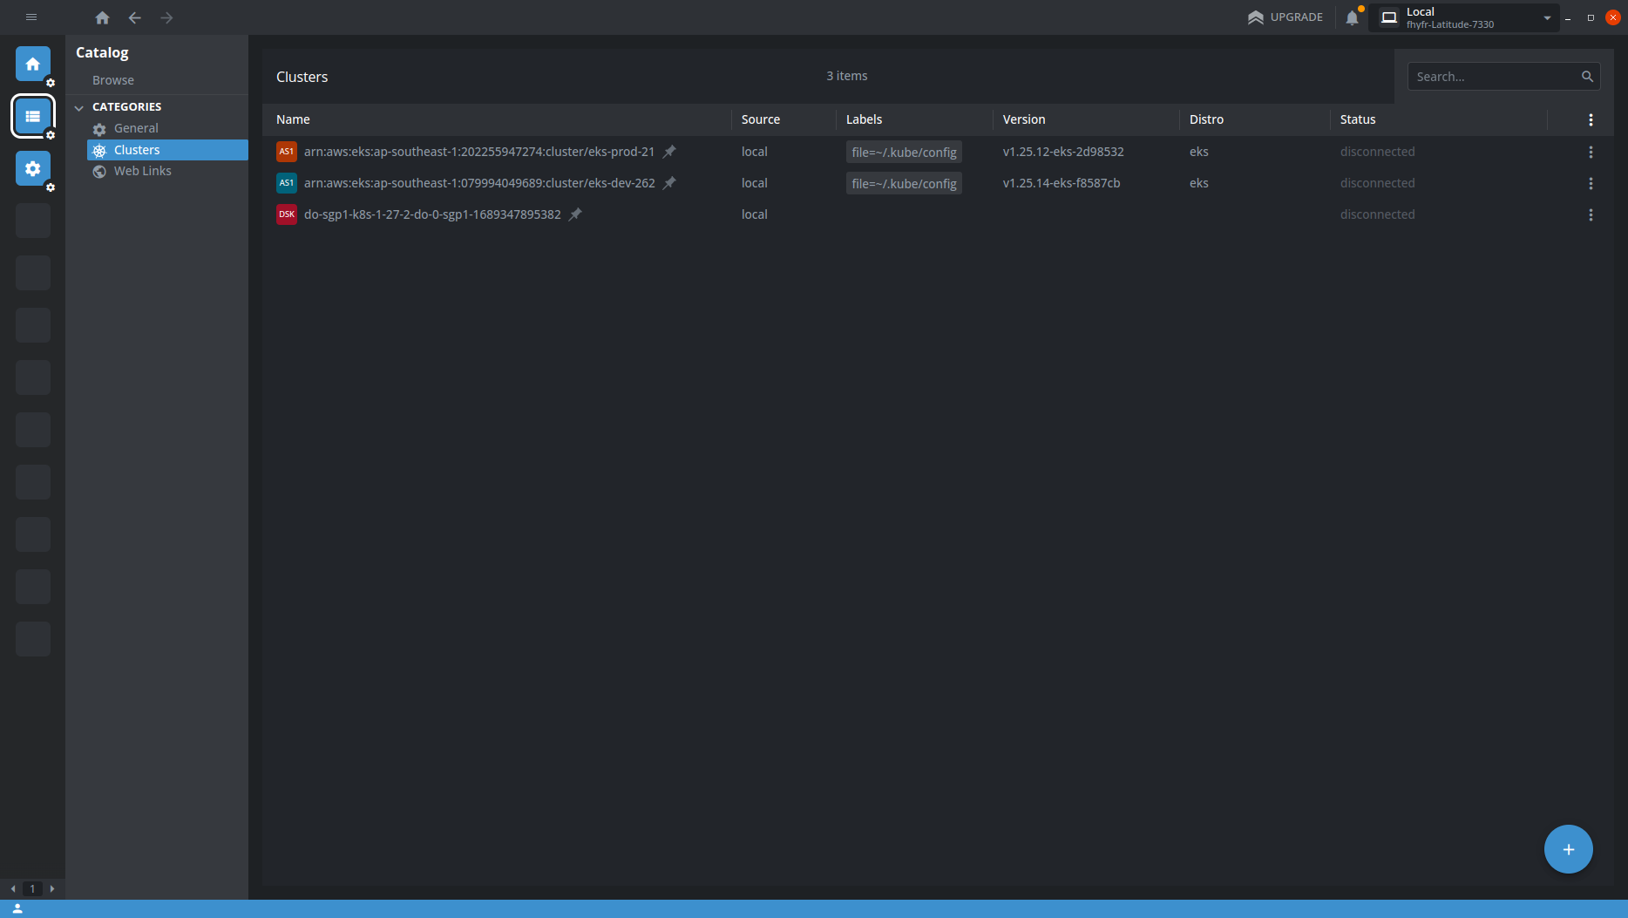Open the hamburger menu at top left

[x=31, y=17]
